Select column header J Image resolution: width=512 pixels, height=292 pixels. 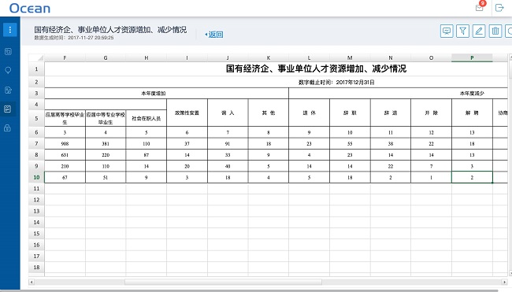[x=228, y=57]
